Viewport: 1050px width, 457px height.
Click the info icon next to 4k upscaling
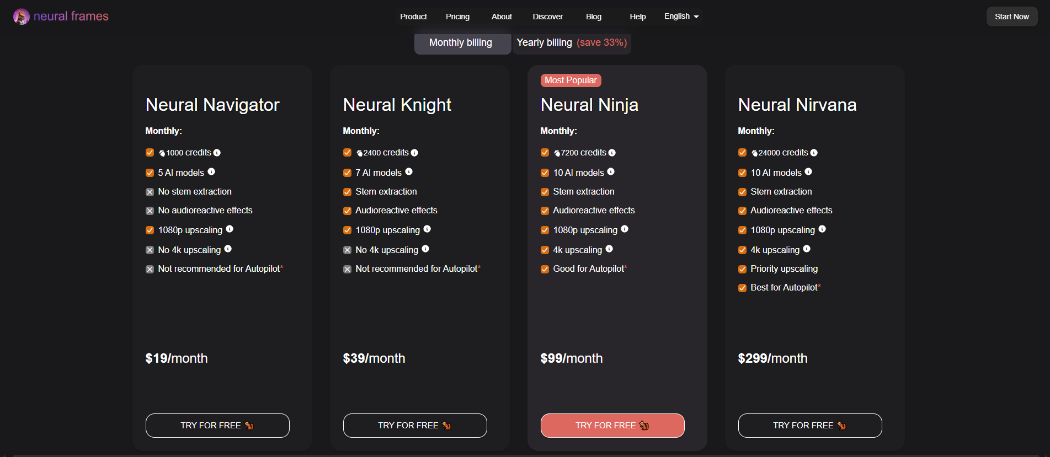click(609, 250)
